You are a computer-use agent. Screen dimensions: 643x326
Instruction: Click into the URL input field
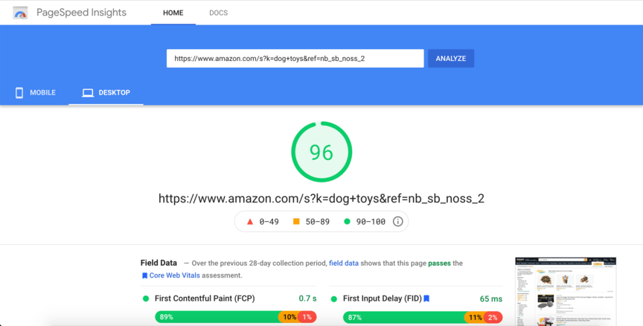295,58
